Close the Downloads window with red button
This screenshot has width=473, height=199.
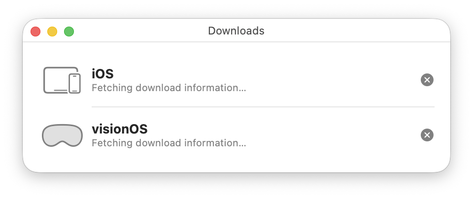[35, 32]
